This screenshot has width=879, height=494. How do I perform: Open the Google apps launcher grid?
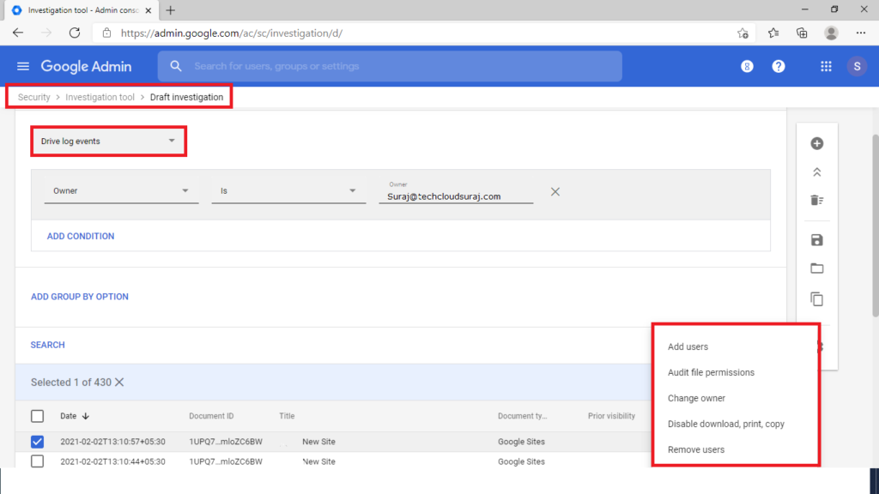coord(826,66)
